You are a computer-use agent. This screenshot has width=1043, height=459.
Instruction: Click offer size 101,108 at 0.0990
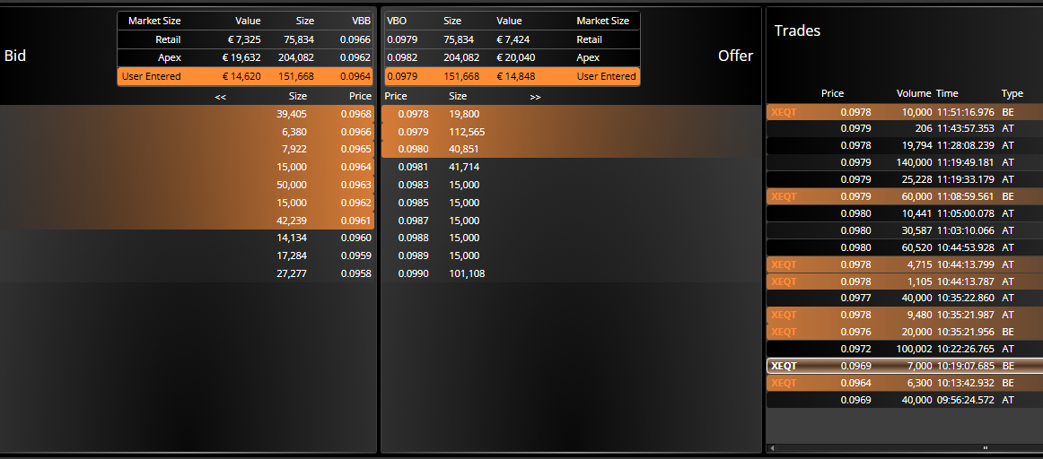[x=467, y=273]
